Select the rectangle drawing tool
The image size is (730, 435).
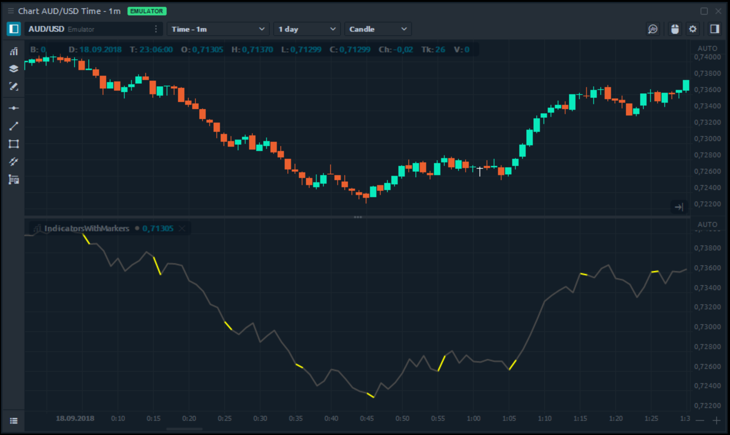pos(14,144)
